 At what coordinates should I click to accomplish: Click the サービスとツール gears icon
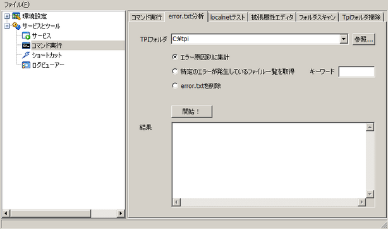(x=16, y=26)
